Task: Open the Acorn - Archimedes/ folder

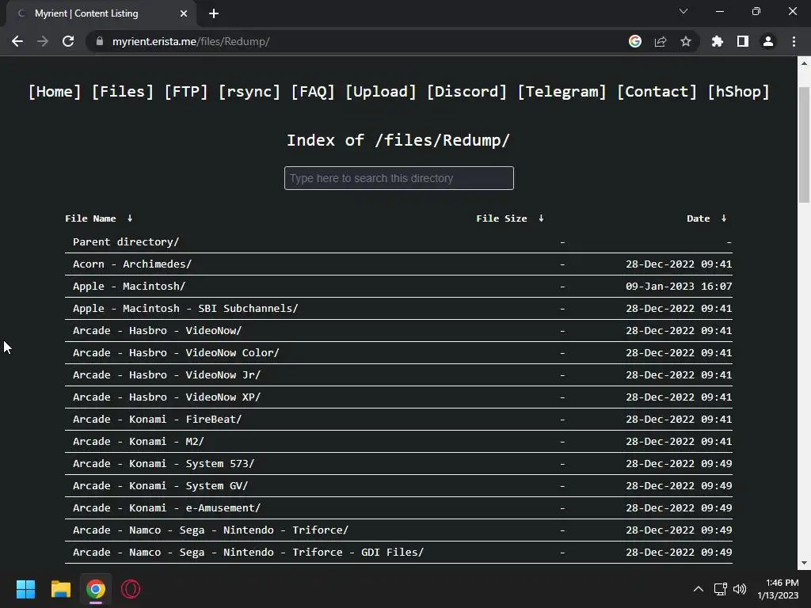Action: click(x=132, y=264)
